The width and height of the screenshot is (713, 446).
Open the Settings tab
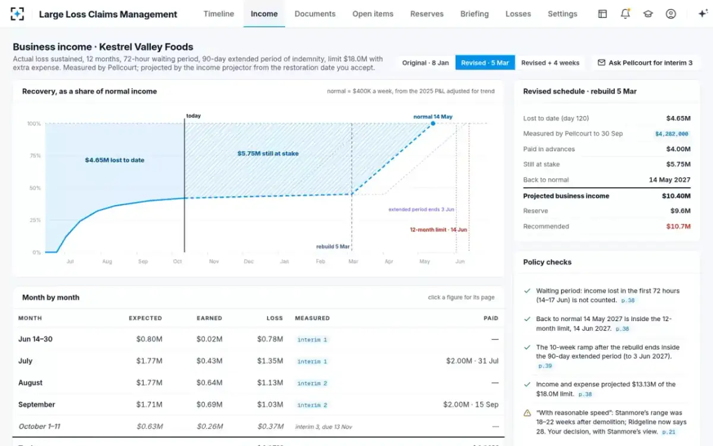tap(562, 14)
